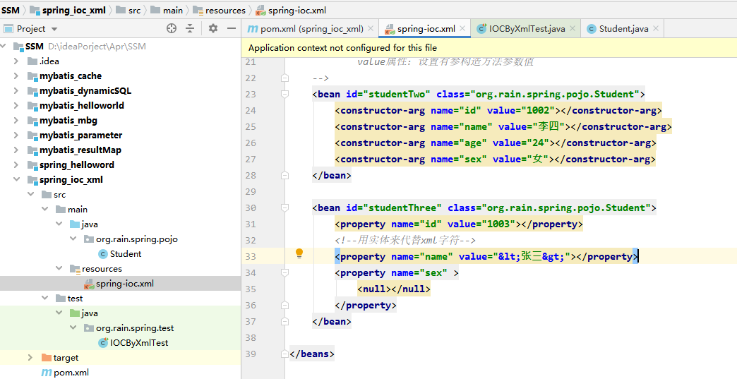The width and height of the screenshot is (737, 379).
Task: Click fold marker at closing beans line 39
Action: click(x=284, y=354)
